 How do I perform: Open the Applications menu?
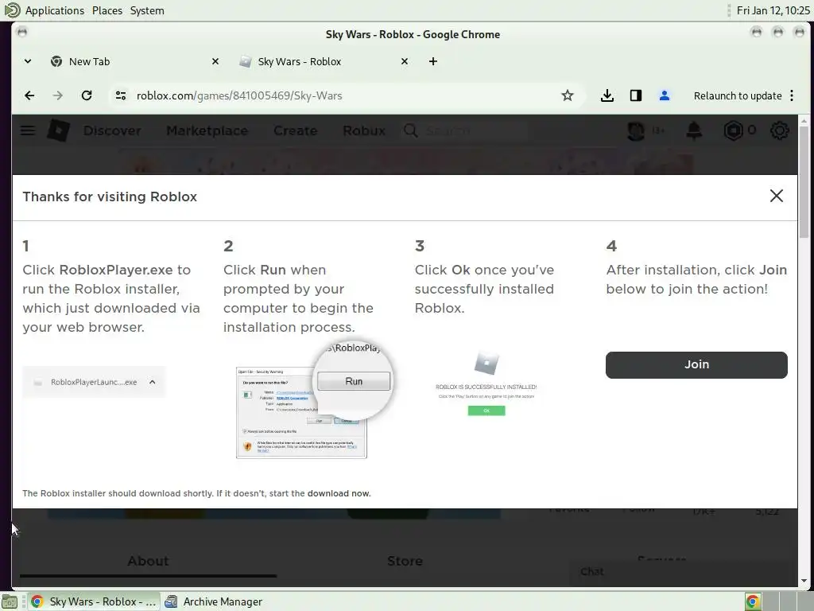(x=55, y=10)
